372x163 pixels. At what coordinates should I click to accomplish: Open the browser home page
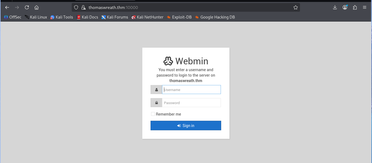click(36, 7)
